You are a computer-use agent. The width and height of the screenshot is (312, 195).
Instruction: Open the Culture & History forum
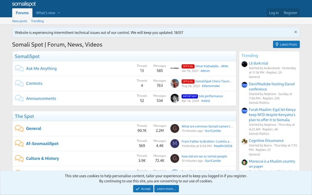tap(42, 158)
